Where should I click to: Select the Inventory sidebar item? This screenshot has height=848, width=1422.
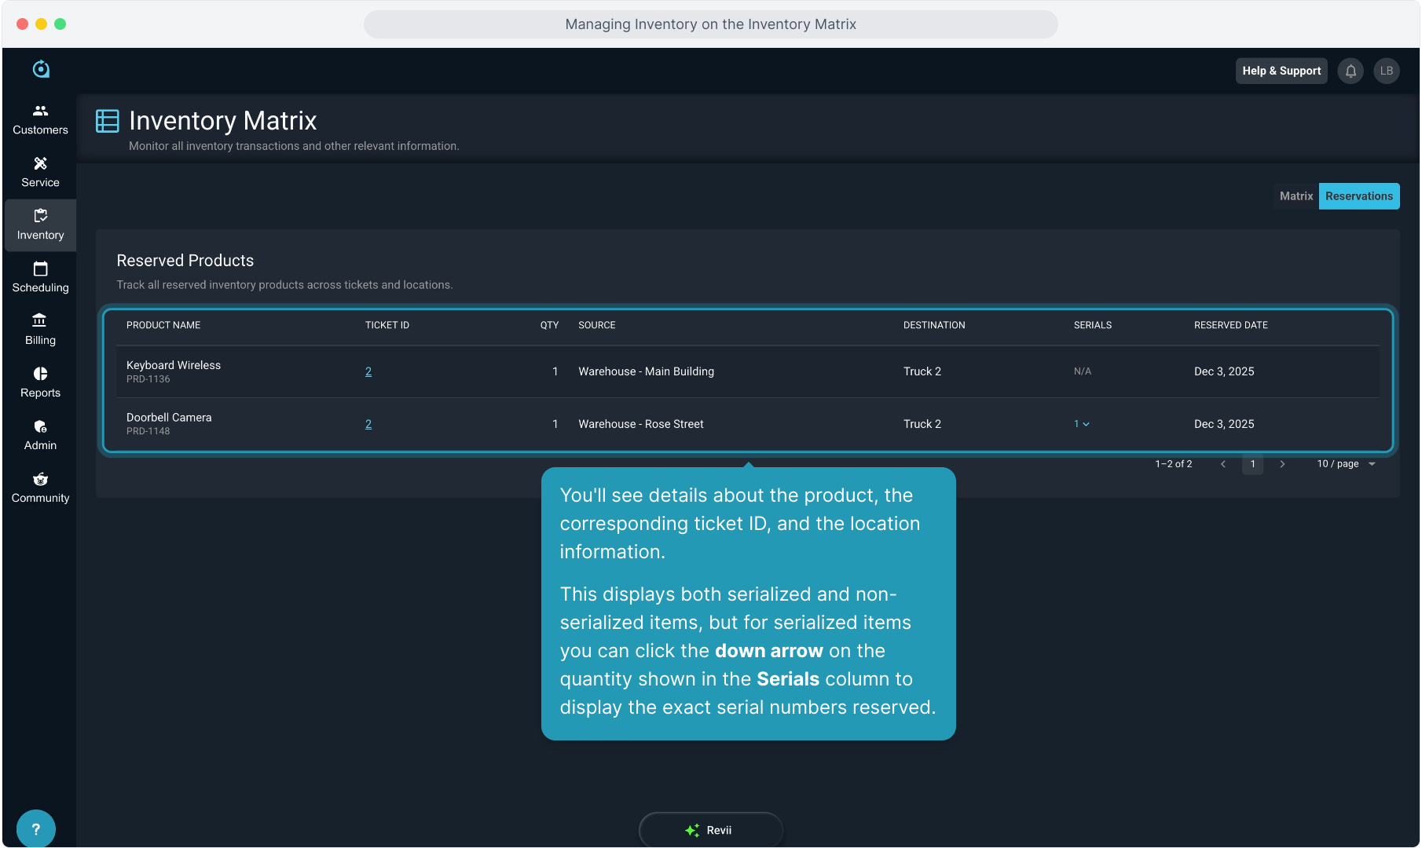[x=40, y=225]
